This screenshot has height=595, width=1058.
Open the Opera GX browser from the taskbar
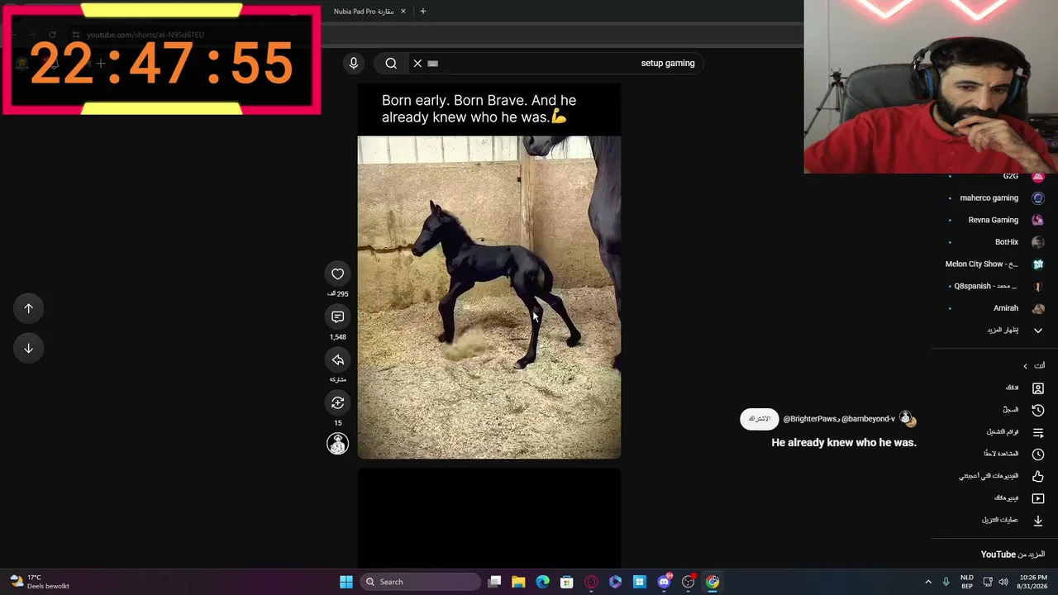coord(591,582)
